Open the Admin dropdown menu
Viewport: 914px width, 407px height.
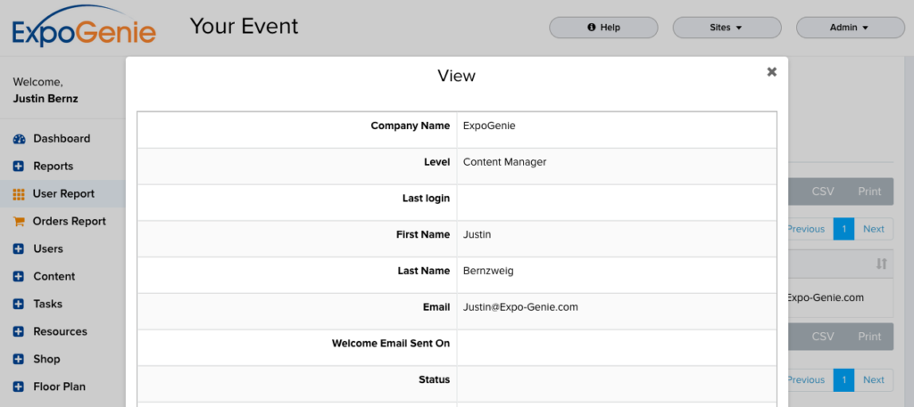pyautogui.click(x=850, y=28)
